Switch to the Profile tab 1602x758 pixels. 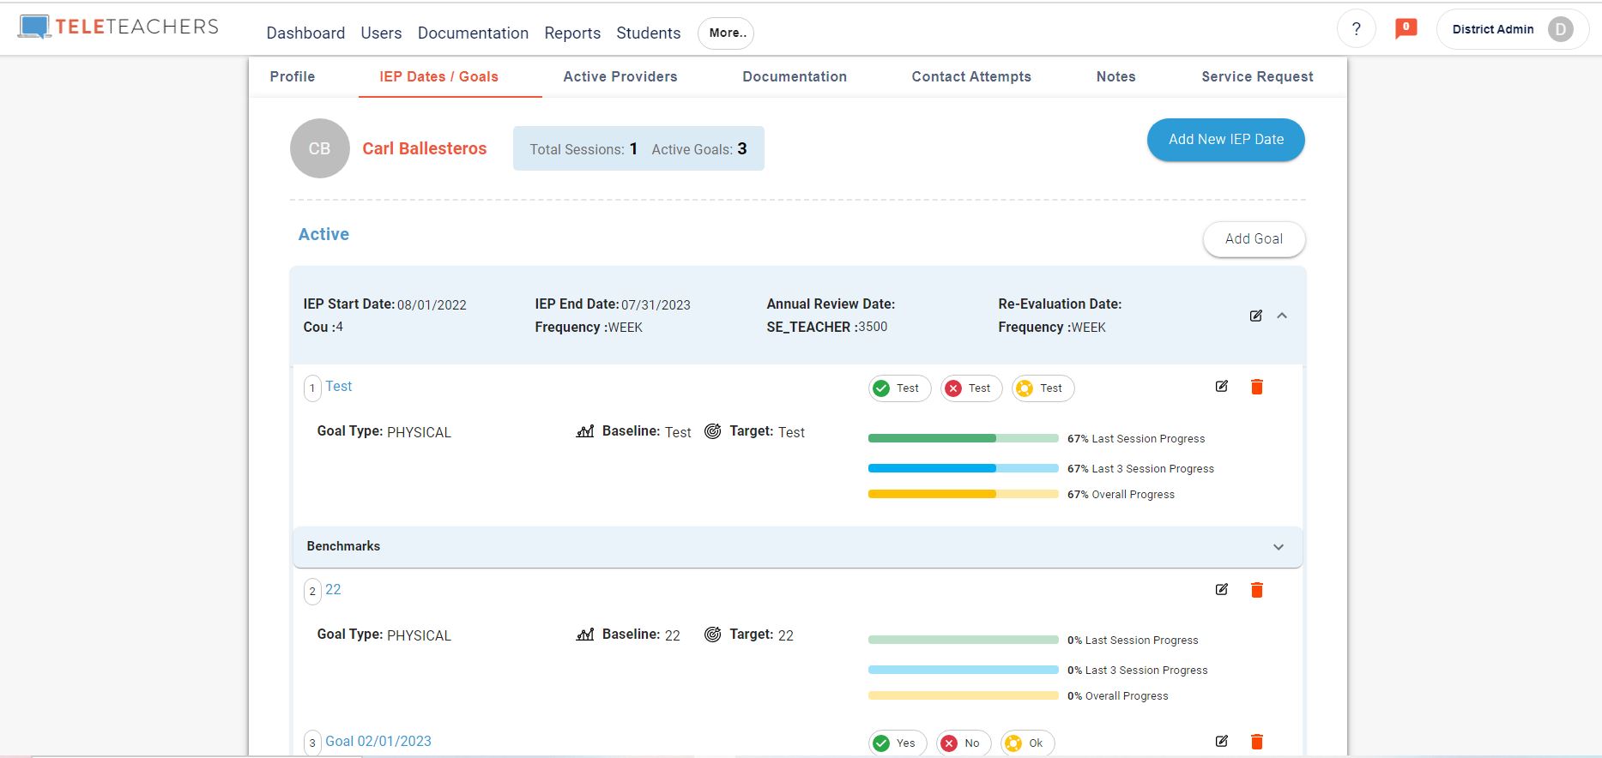292,76
